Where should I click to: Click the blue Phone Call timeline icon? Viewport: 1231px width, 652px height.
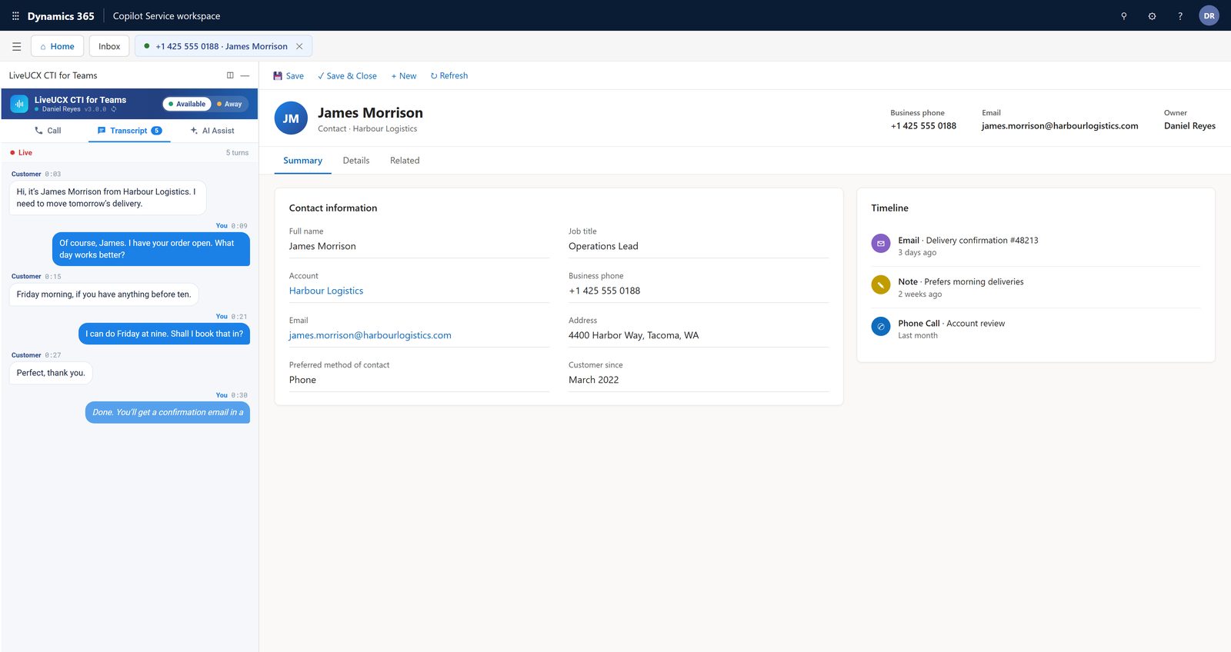point(880,326)
